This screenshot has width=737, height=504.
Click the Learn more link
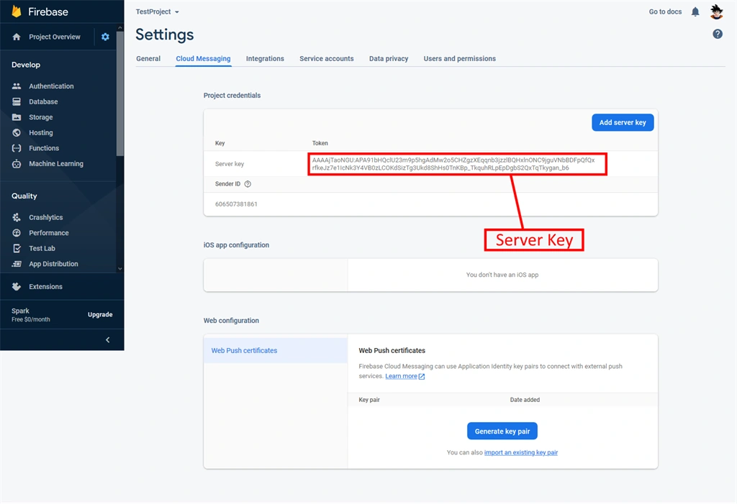coord(401,376)
